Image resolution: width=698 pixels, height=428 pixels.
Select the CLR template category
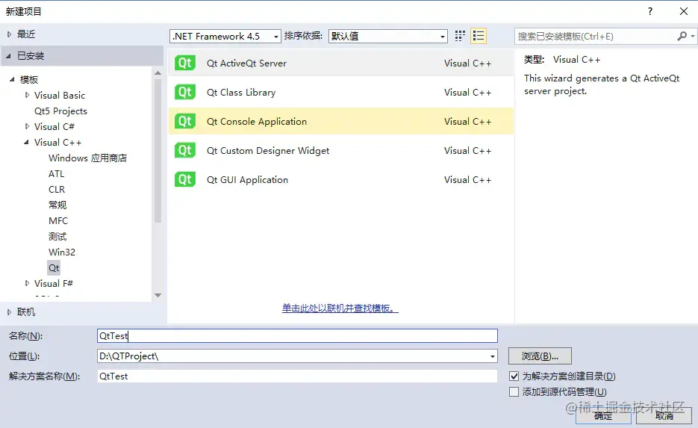(57, 189)
